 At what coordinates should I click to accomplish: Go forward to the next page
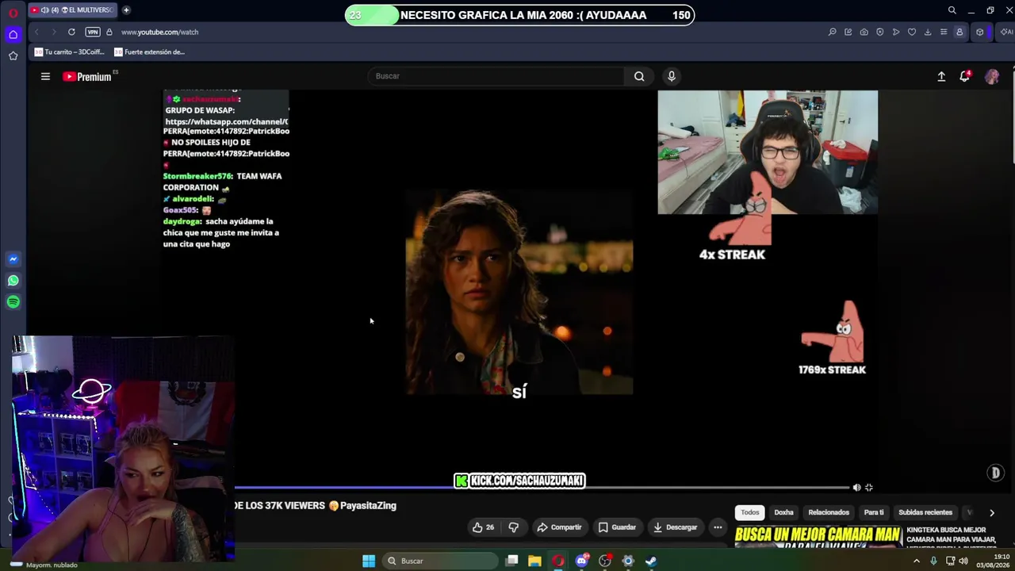point(54,32)
